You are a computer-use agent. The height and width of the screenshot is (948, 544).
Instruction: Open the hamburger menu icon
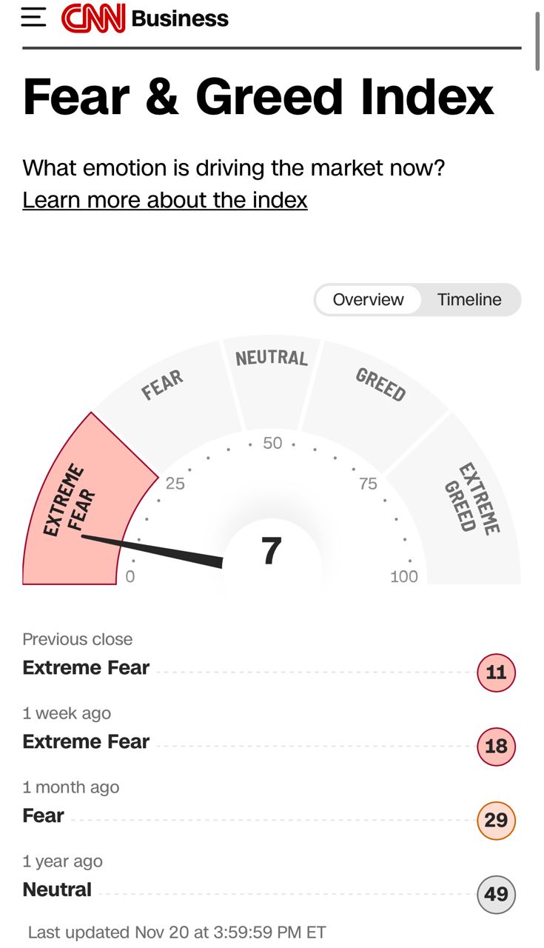pyautogui.click(x=33, y=18)
